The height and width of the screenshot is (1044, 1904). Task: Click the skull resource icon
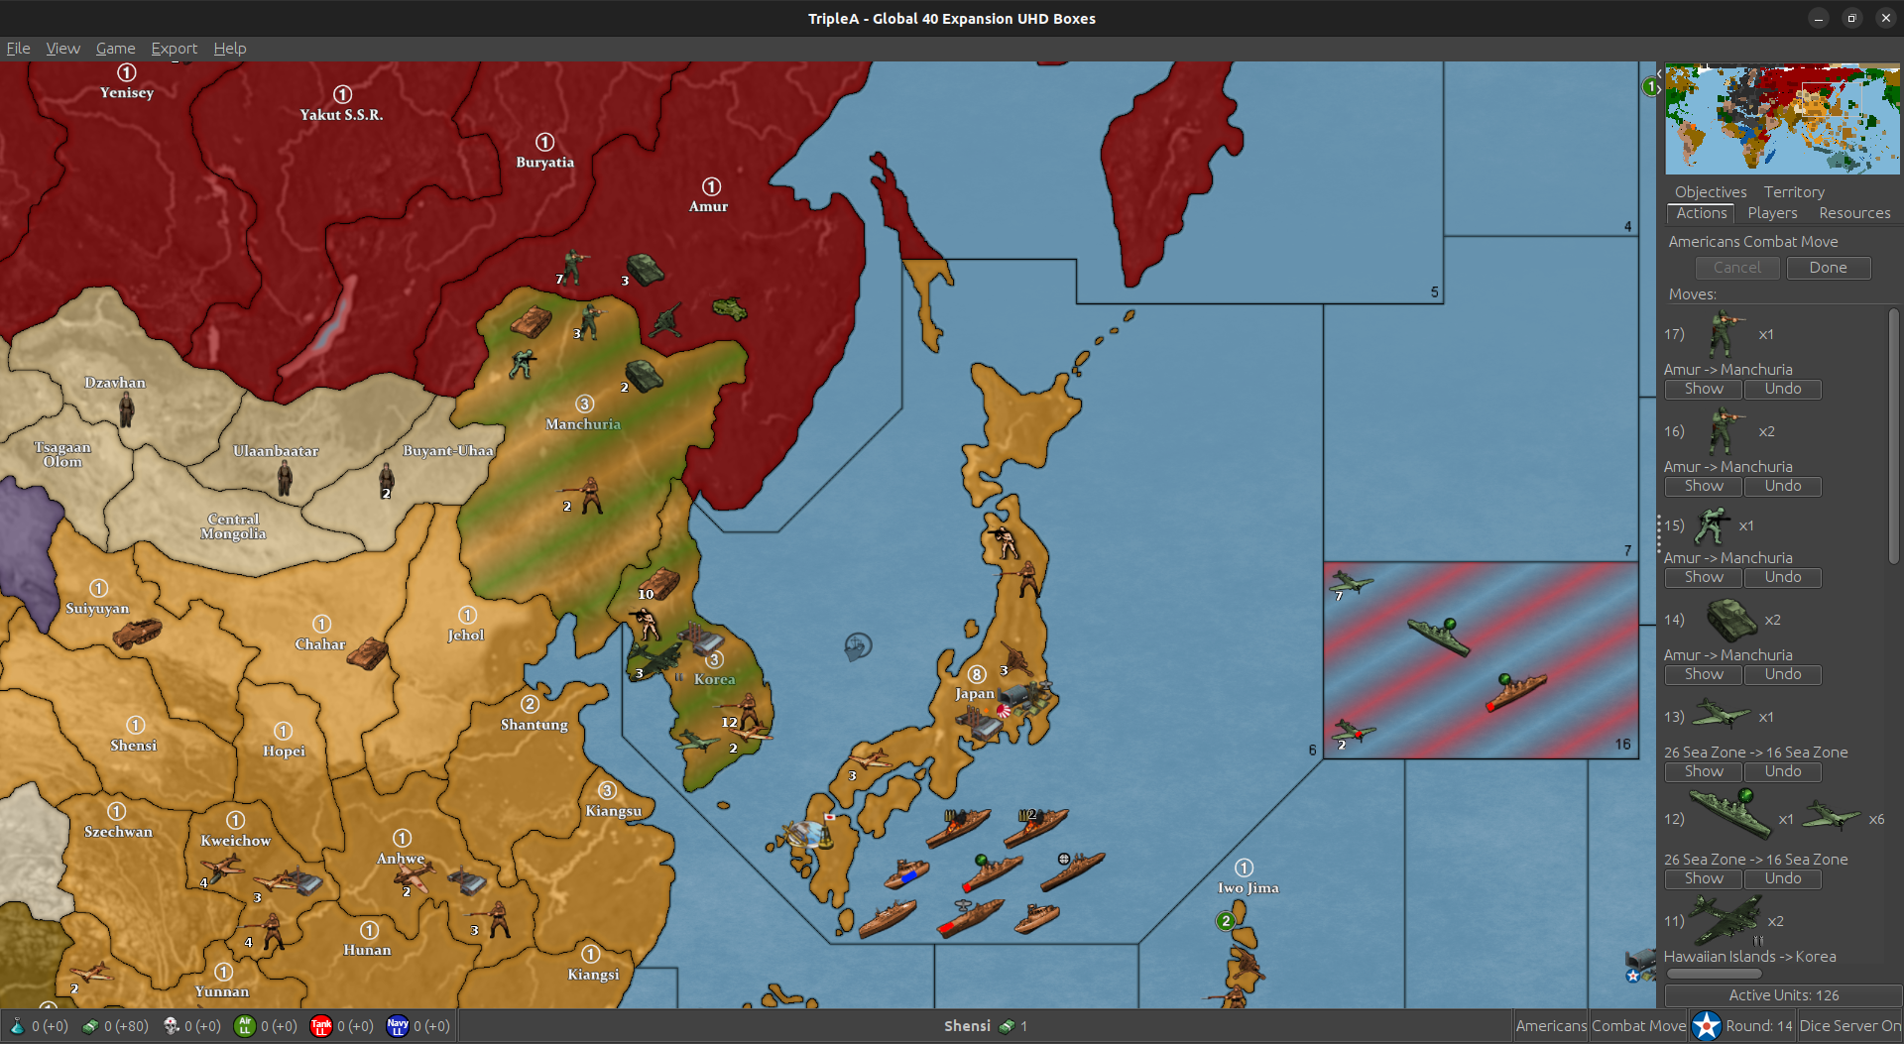click(x=171, y=1025)
